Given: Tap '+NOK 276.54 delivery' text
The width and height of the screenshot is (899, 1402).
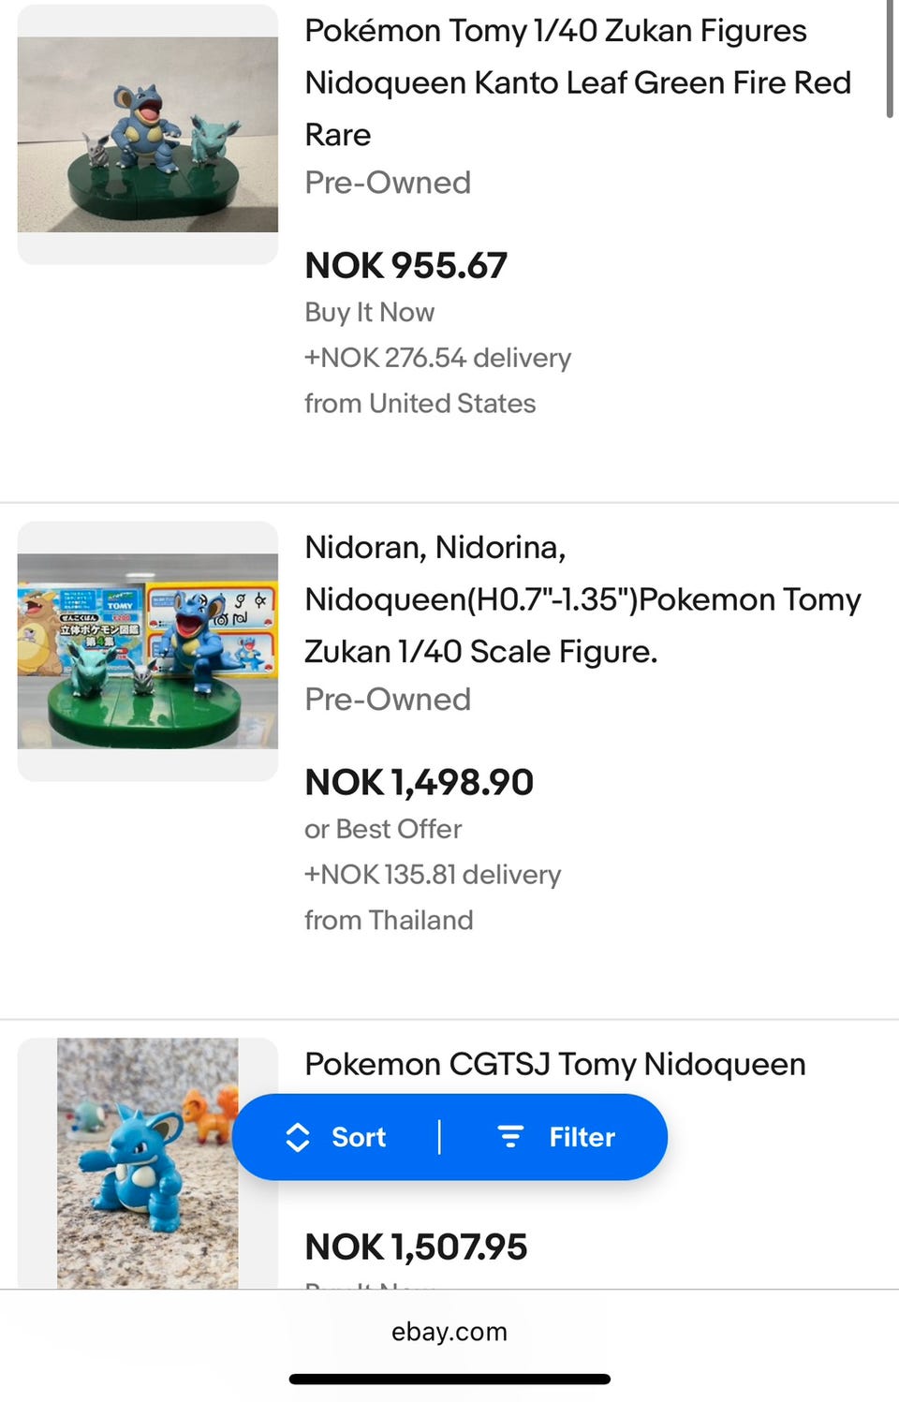Looking at the screenshot, I should (437, 358).
